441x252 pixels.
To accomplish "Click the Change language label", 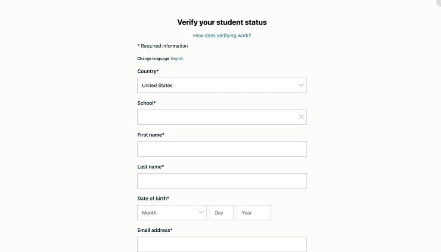I will (152, 58).
